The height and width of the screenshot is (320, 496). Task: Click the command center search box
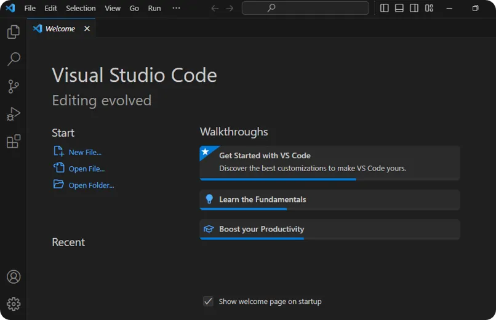(305, 8)
